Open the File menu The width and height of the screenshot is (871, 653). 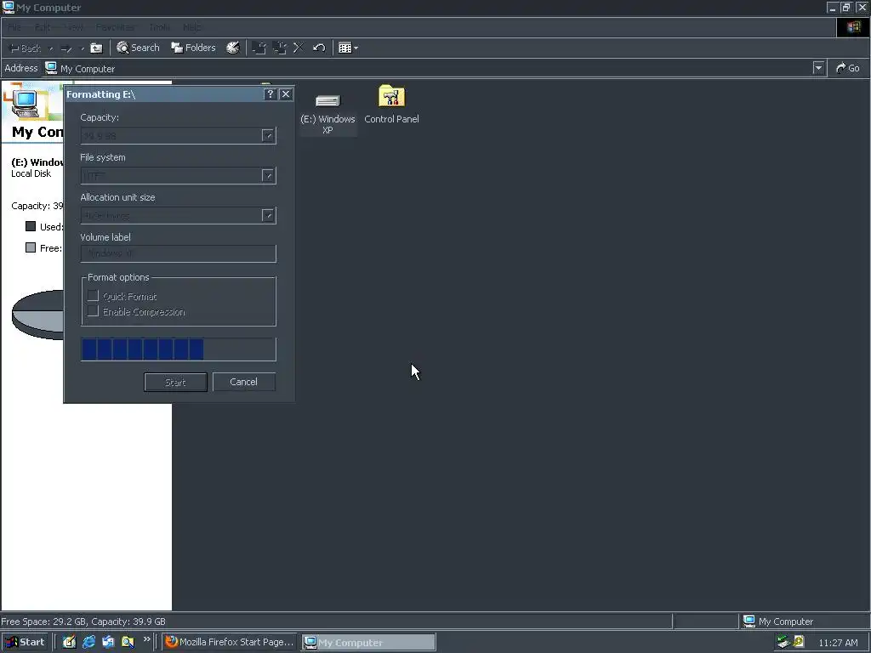(14, 27)
